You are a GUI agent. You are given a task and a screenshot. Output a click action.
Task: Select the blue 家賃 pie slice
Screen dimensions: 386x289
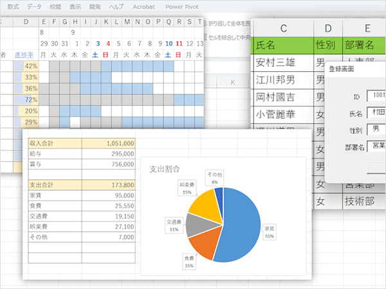pos(243,225)
